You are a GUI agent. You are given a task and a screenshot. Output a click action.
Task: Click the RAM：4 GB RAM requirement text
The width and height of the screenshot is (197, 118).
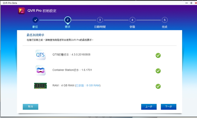(63, 86)
